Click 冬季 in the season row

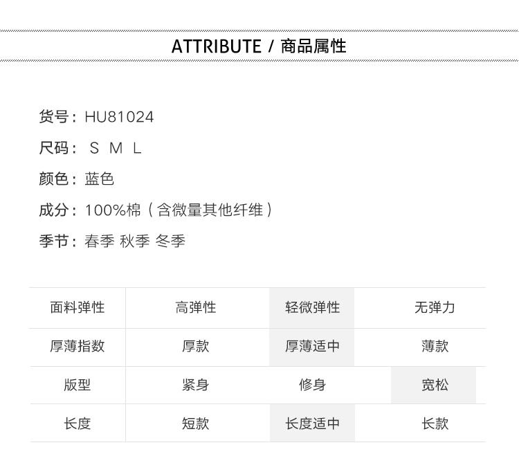[x=170, y=242]
